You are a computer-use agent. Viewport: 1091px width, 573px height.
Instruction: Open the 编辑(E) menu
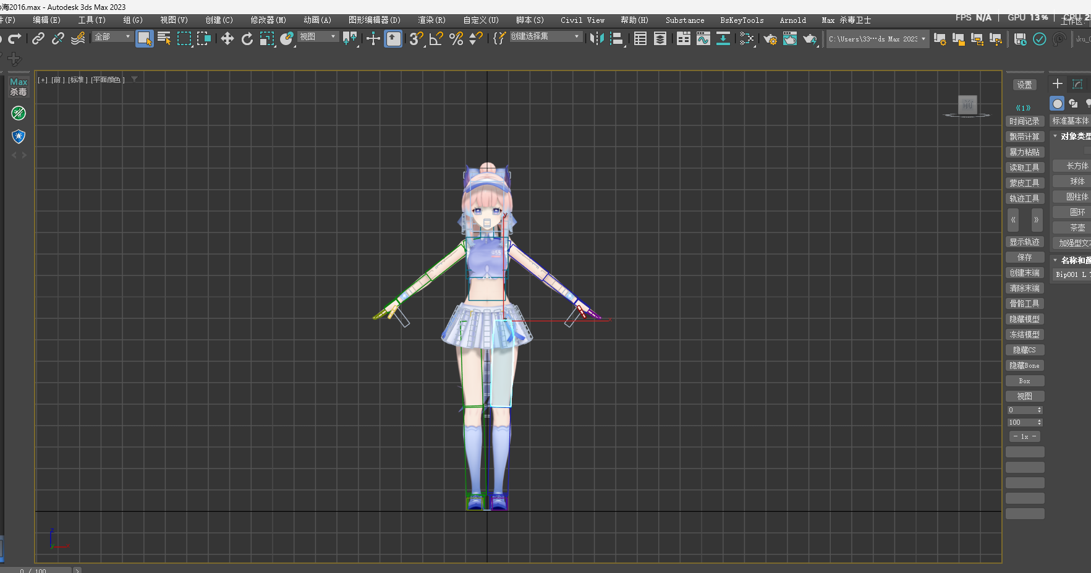click(x=46, y=20)
